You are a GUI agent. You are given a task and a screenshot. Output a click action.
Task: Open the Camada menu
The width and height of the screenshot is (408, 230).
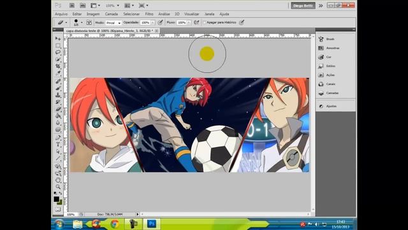[x=112, y=14]
